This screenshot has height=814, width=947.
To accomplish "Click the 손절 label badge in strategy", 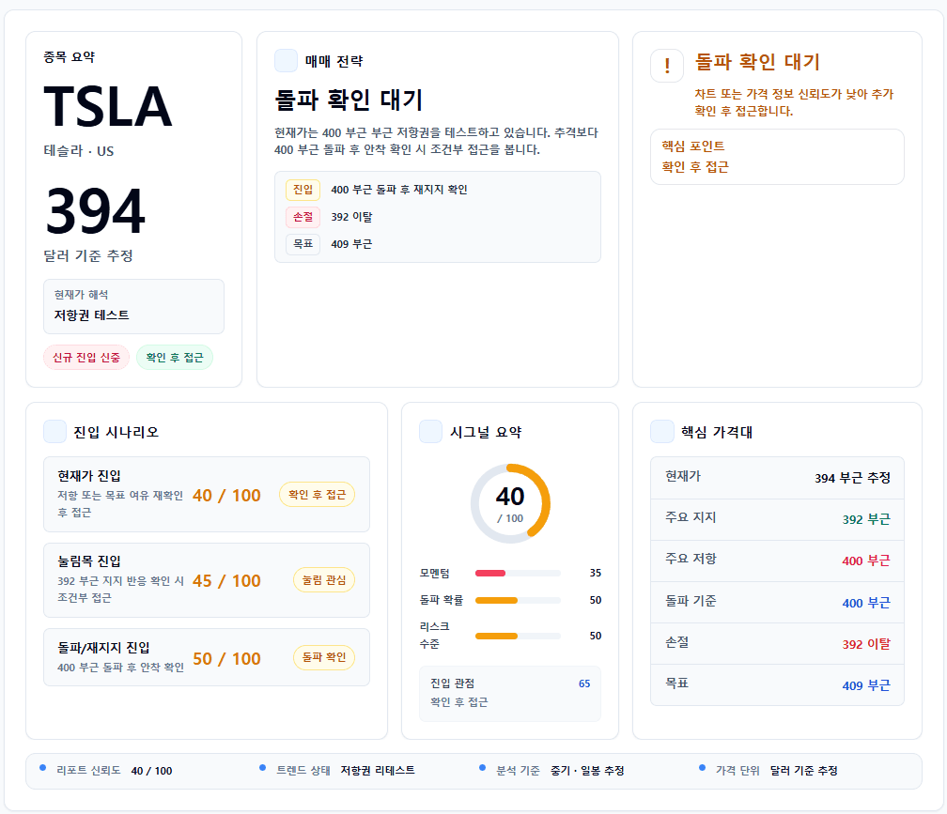I will pyautogui.click(x=303, y=217).
